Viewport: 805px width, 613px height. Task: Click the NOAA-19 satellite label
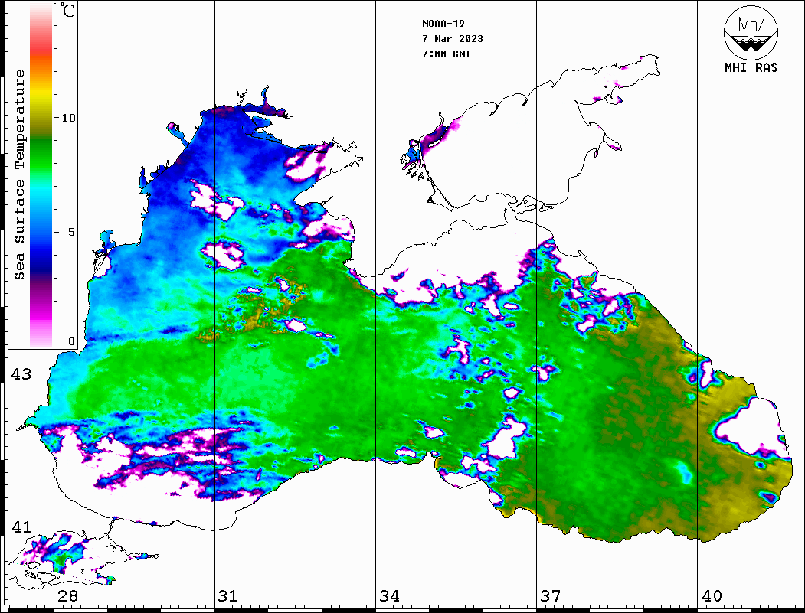point(443,24)
